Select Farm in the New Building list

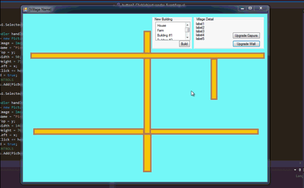(161, 30)
